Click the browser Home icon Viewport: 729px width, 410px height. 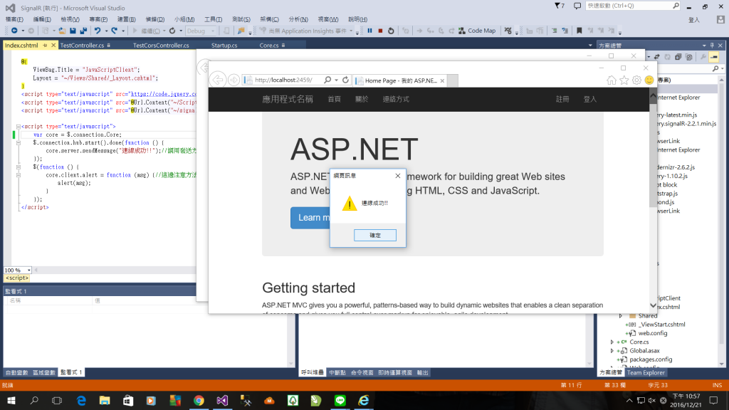tap(612, 80)
